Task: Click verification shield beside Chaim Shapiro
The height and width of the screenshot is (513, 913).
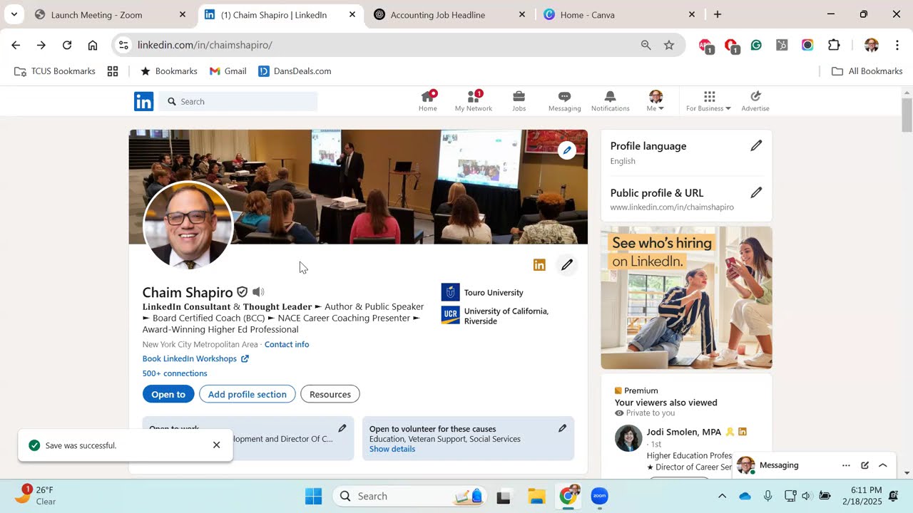Action: point(243,292)
